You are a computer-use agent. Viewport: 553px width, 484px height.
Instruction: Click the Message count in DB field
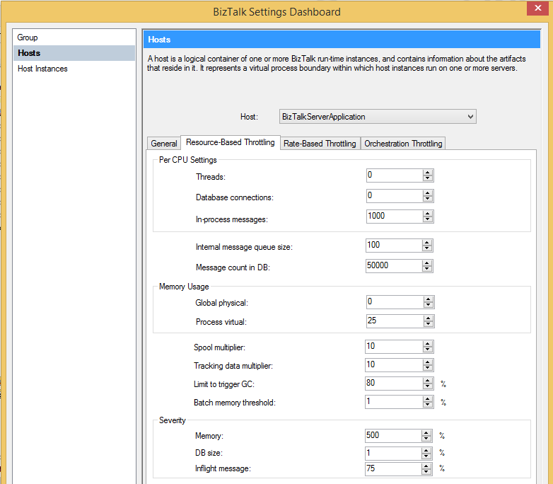click(x=394, y=265)
